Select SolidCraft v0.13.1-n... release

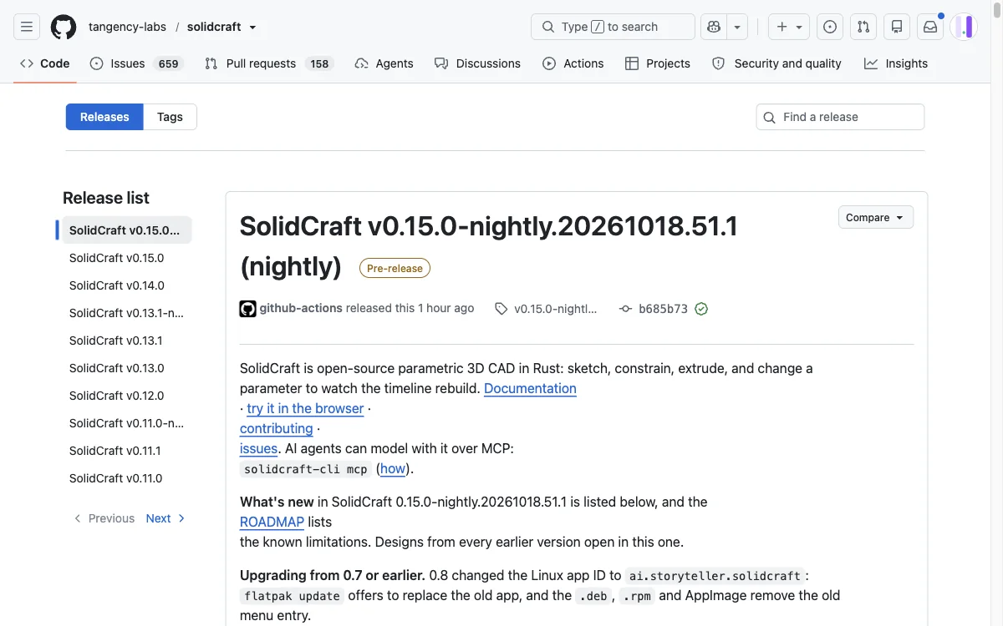click(x=126, y=313)
